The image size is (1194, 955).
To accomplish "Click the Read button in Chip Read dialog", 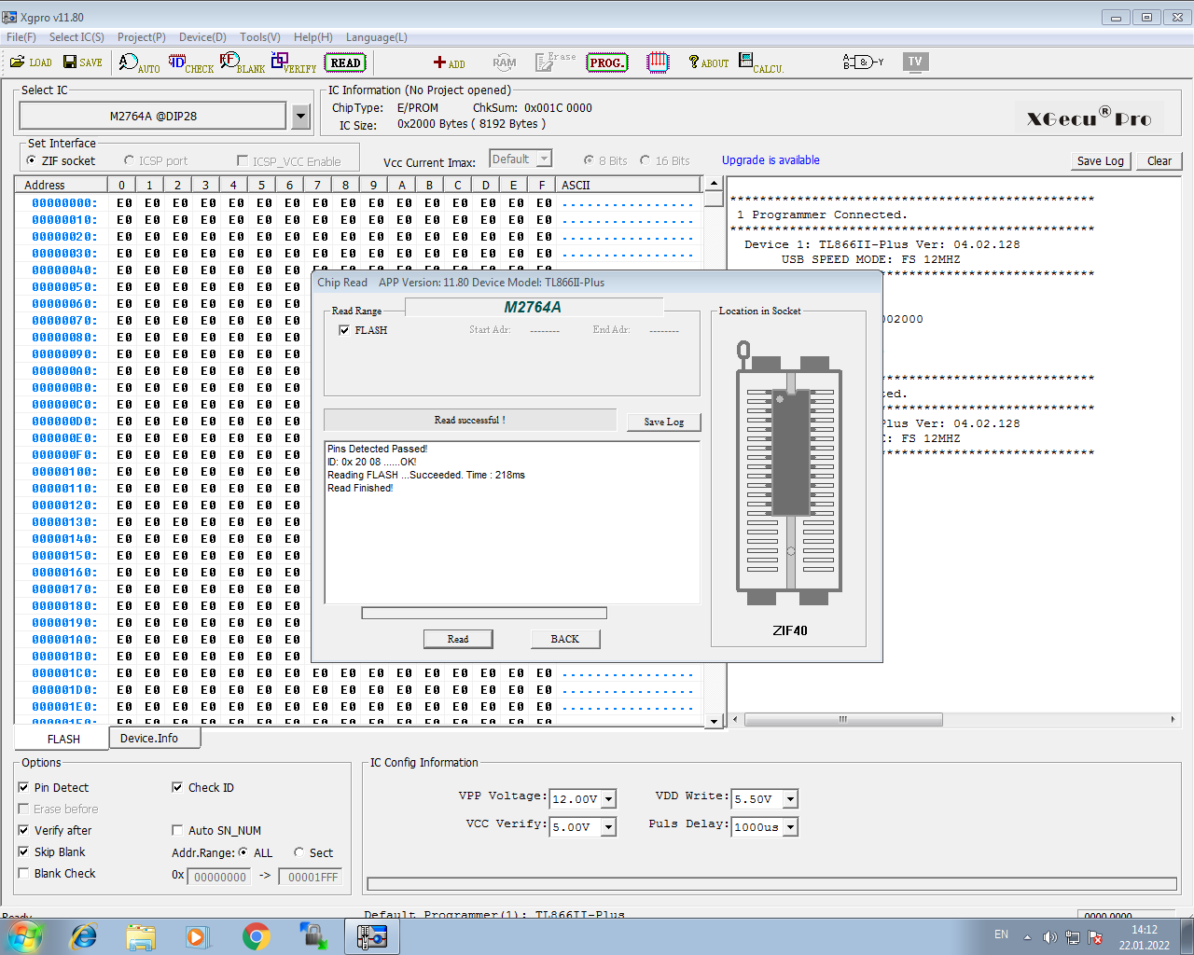I will pyautogui.click(x=458, y=639).
